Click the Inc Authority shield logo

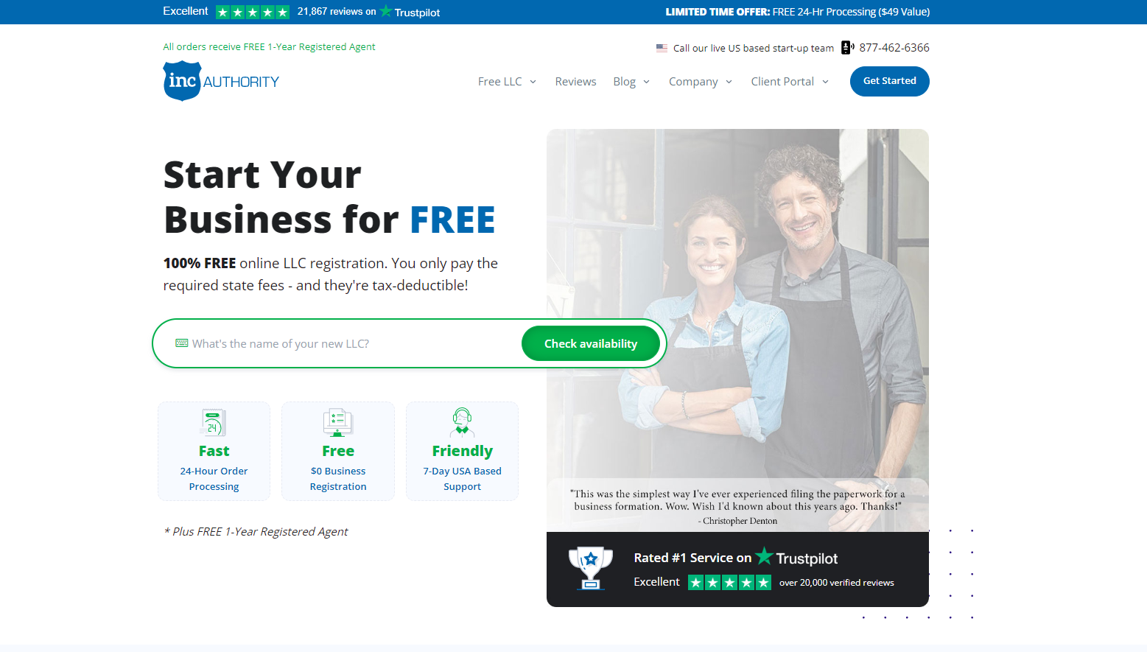(x=182, y=80)
